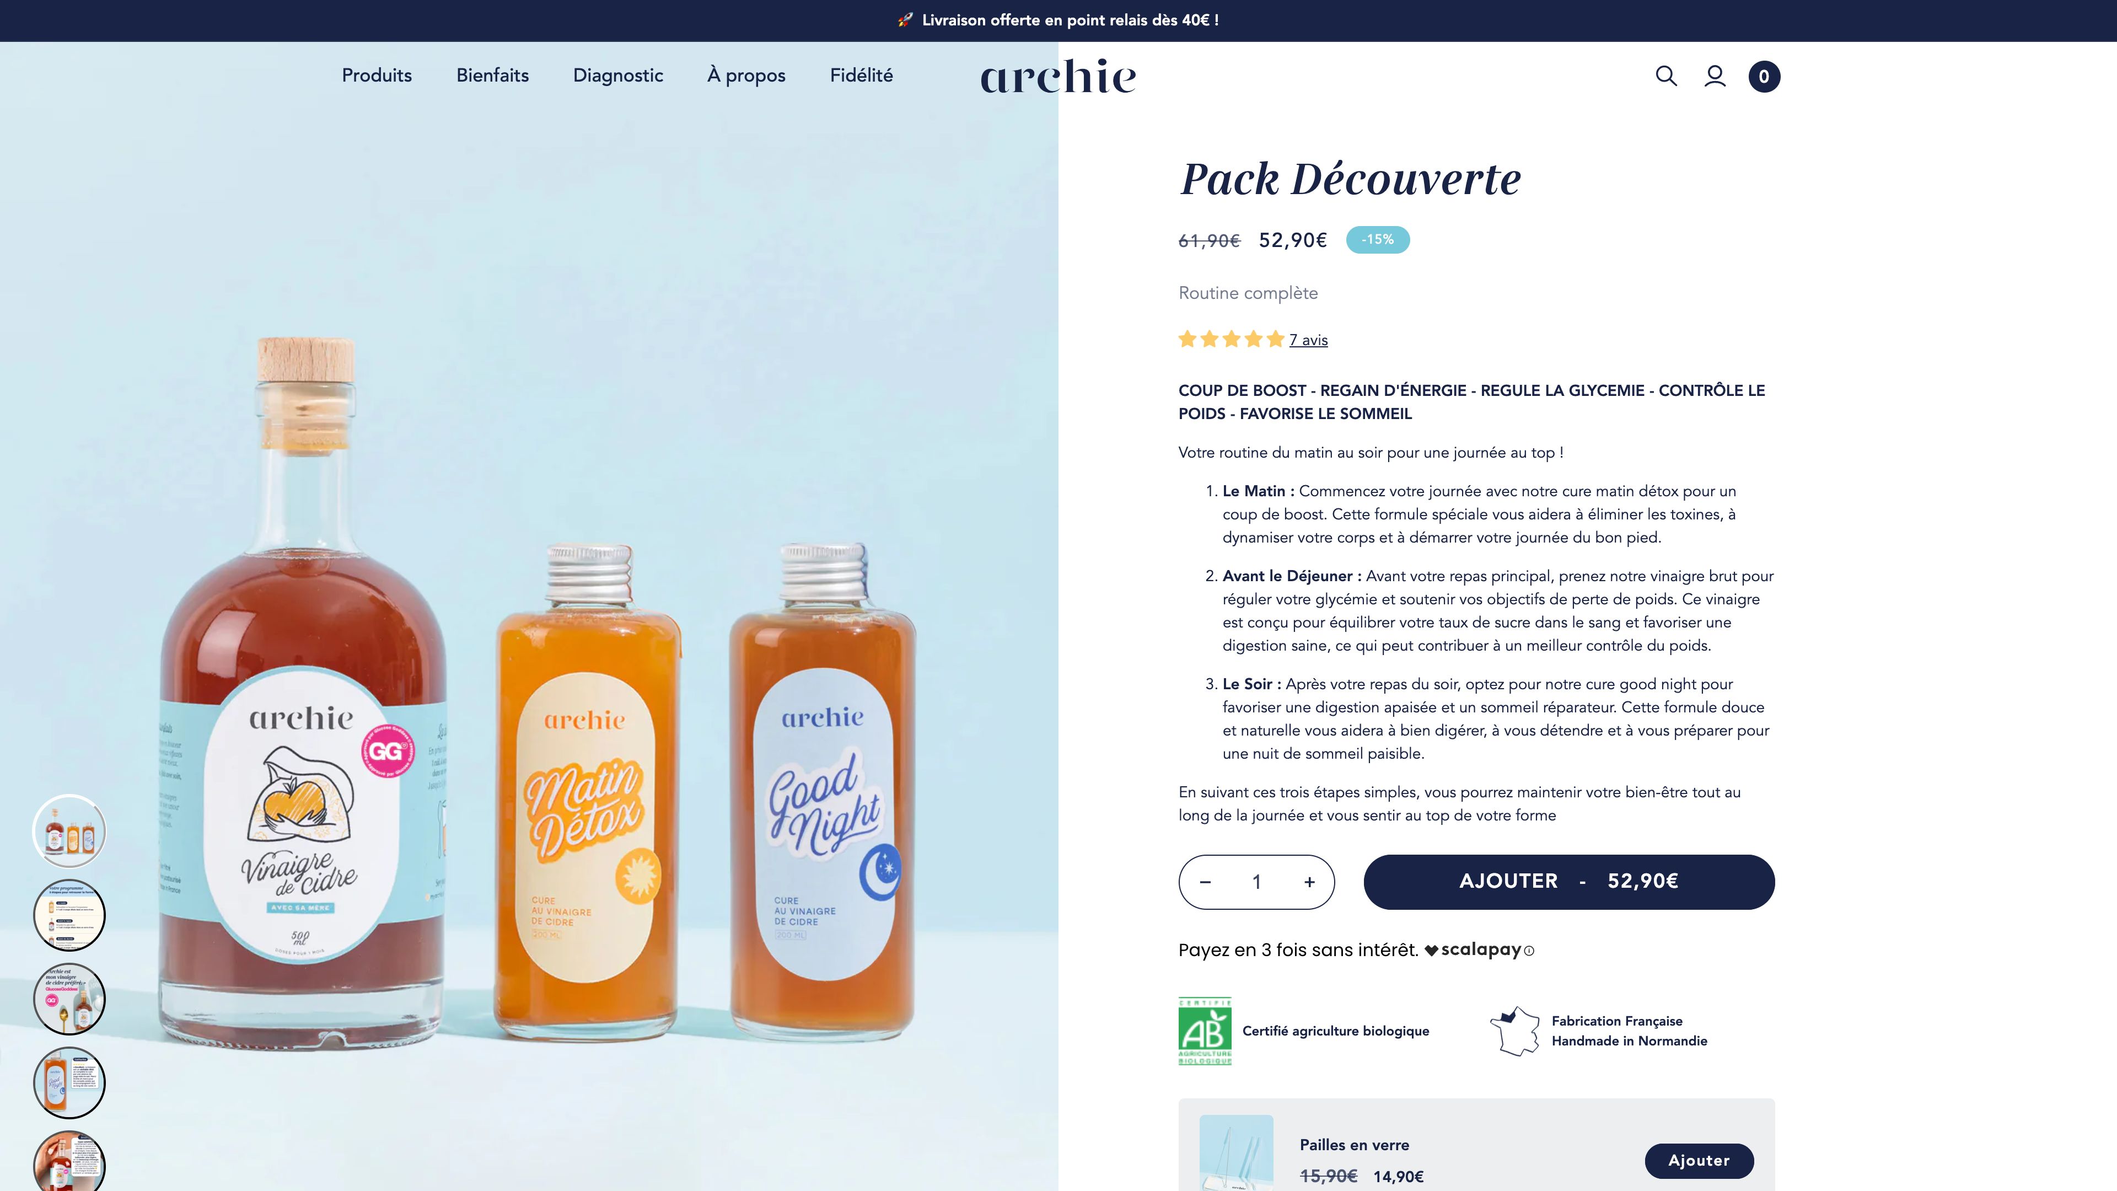Click the scalapay info icon
This screenshot has height=1191, width=2117.
click(1529, 951)
